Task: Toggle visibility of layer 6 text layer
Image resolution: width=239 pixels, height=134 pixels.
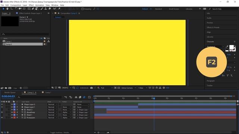Action: point(2,118)
